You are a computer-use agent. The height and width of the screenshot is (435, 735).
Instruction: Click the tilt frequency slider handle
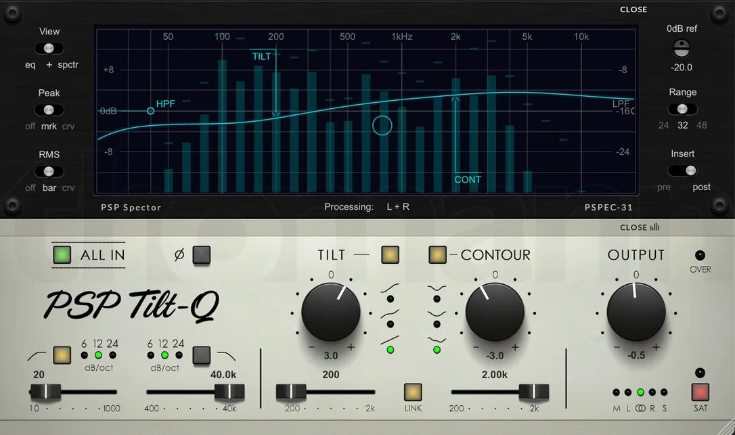(x=291, y=392)
